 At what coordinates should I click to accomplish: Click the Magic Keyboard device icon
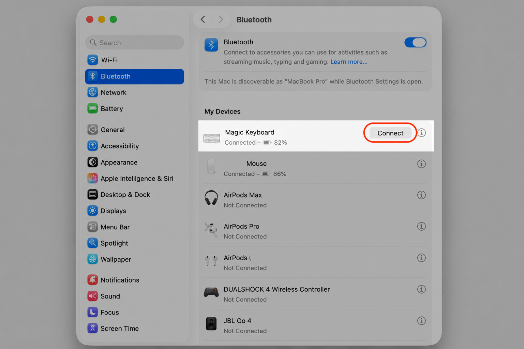pos(212,138)
